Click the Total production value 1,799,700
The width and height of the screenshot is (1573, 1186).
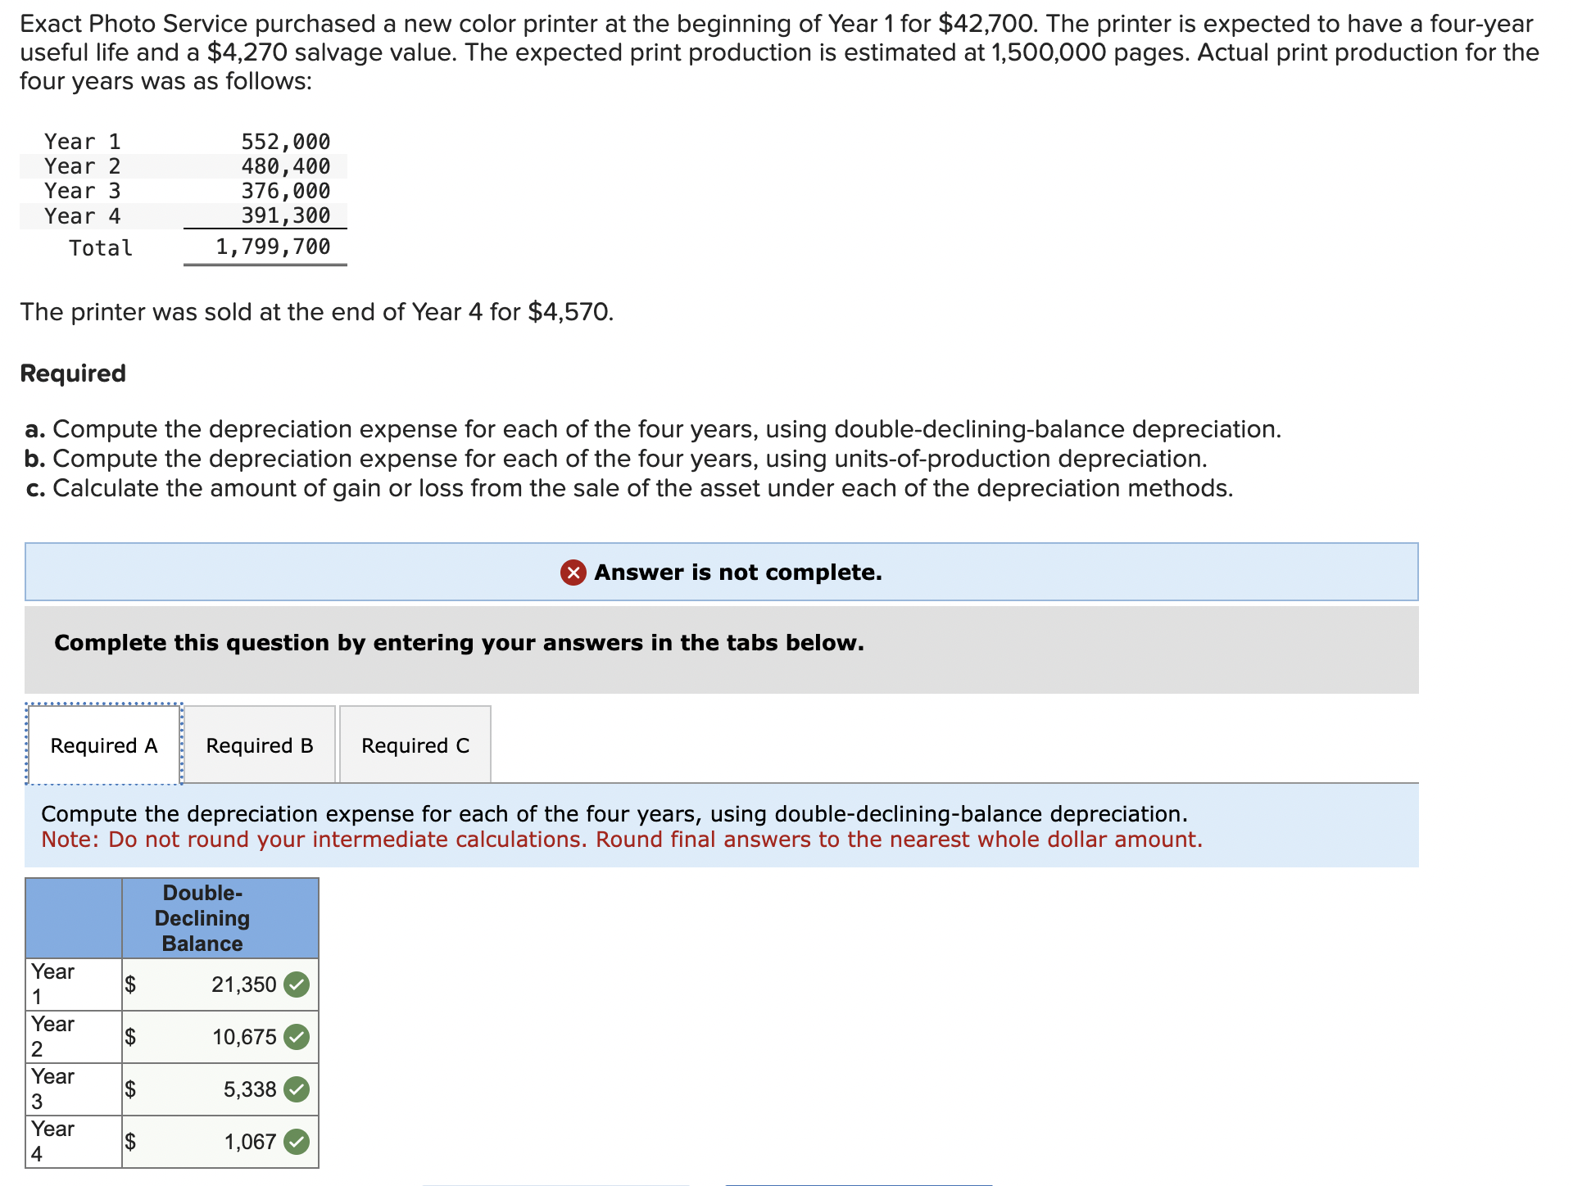pyautogui.click(x=273, y=247)
